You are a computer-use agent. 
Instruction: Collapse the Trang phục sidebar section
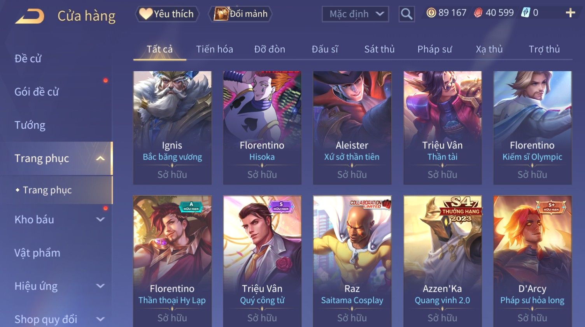(100, 158)
